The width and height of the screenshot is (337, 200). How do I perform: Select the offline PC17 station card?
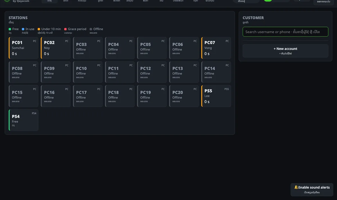pos(88,96)
